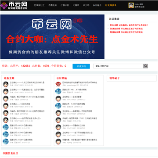Open 区块链社区 in the navigation bar
This screenshot has height=158, width=158.
click(39, 5)
